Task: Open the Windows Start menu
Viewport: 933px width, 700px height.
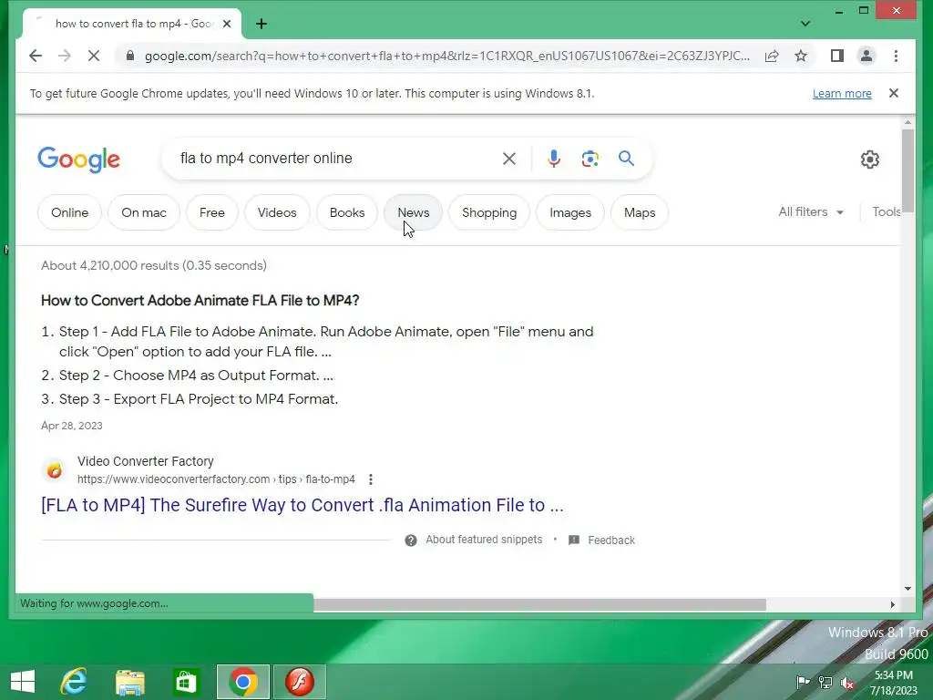Action: tap(23, 682)
